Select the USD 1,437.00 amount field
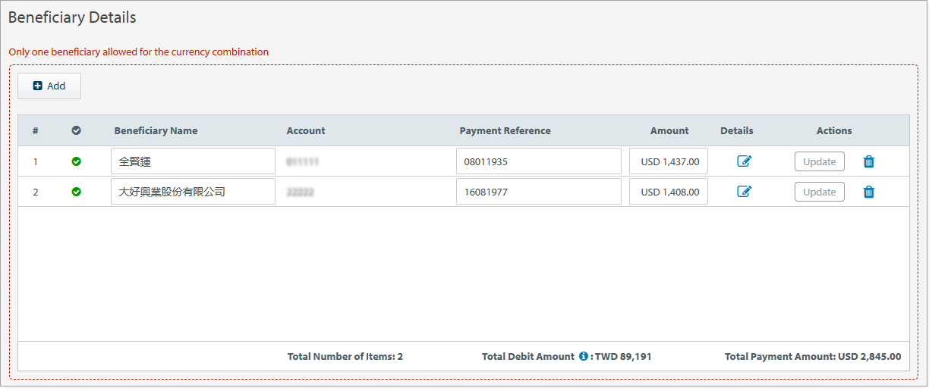This screenshot has height=391, width=932. pos(669,161)
